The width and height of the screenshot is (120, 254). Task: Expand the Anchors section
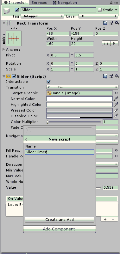pos(4,49)
